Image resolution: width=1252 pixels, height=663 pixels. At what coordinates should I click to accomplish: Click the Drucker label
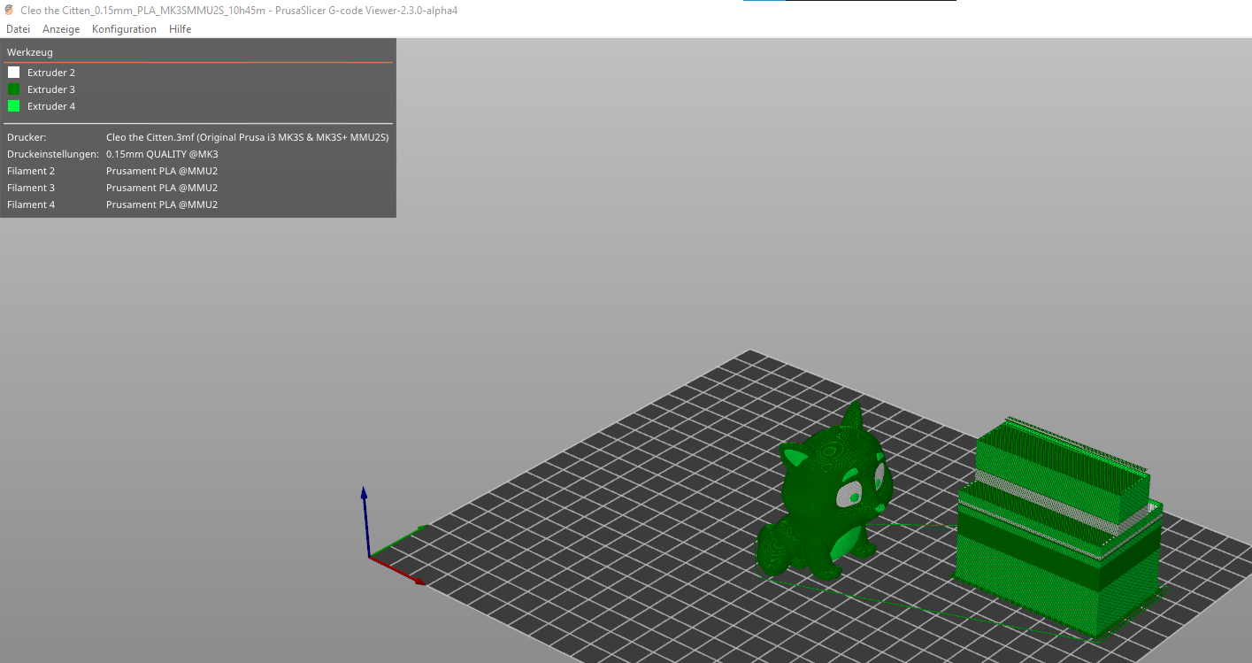tap(27, 137)
